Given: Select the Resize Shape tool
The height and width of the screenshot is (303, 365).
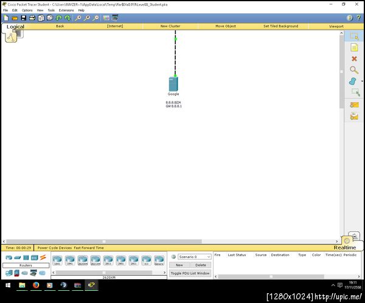Looking at the screenshot, I should (355, 92).
